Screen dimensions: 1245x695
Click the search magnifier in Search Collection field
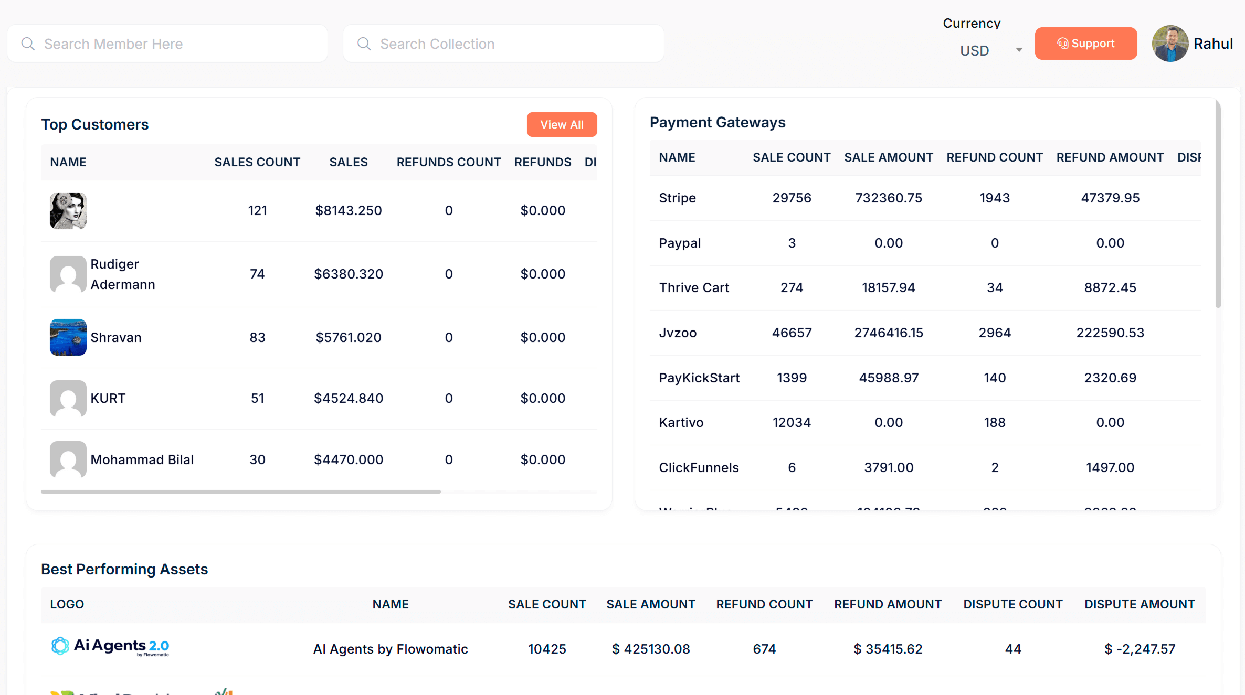coord(364,44)
